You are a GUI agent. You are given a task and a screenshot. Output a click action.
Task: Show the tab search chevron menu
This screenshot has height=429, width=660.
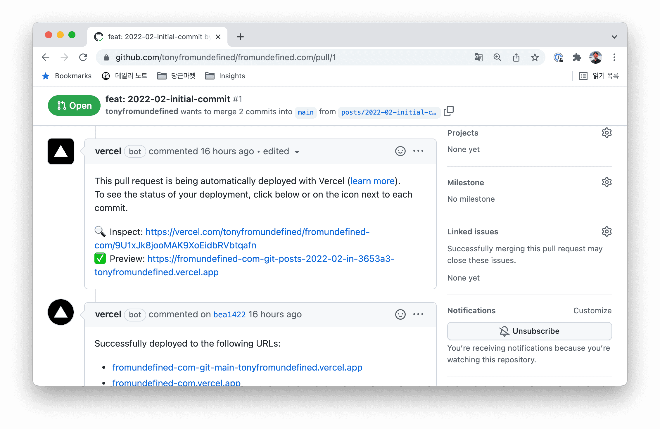click(x=614, y=37)
